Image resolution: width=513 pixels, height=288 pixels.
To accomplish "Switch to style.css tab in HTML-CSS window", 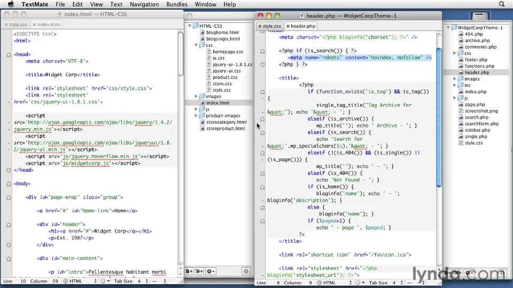I will [16, 25].
